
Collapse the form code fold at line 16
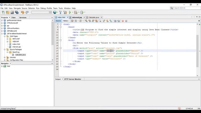click(x=61, y=48)
